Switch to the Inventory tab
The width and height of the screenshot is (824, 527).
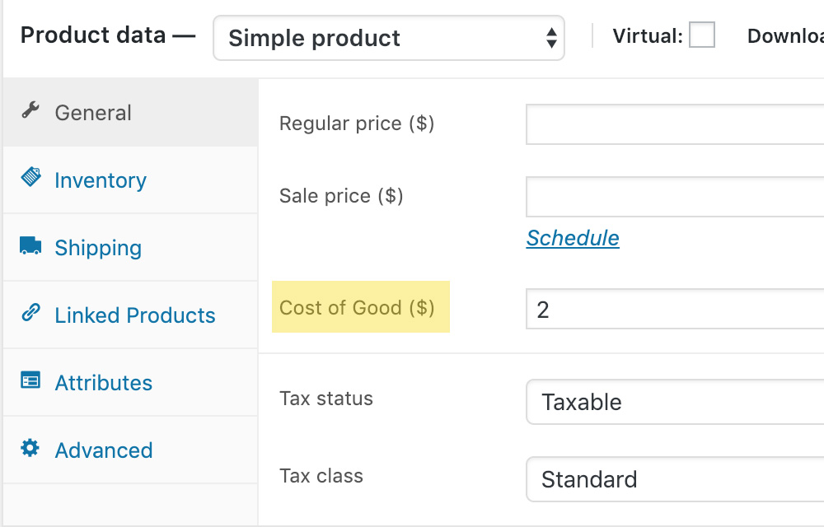[x=101, y=180]
